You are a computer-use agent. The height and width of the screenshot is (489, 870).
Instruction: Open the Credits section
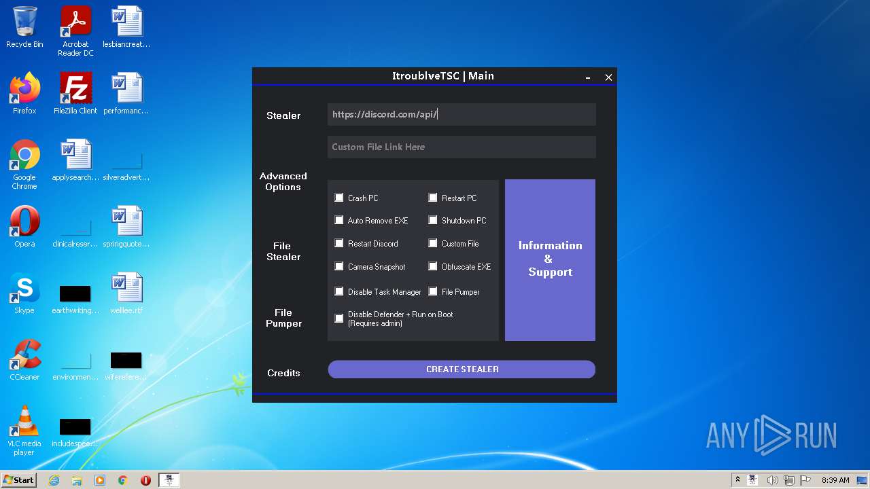(x=283, y=373)
